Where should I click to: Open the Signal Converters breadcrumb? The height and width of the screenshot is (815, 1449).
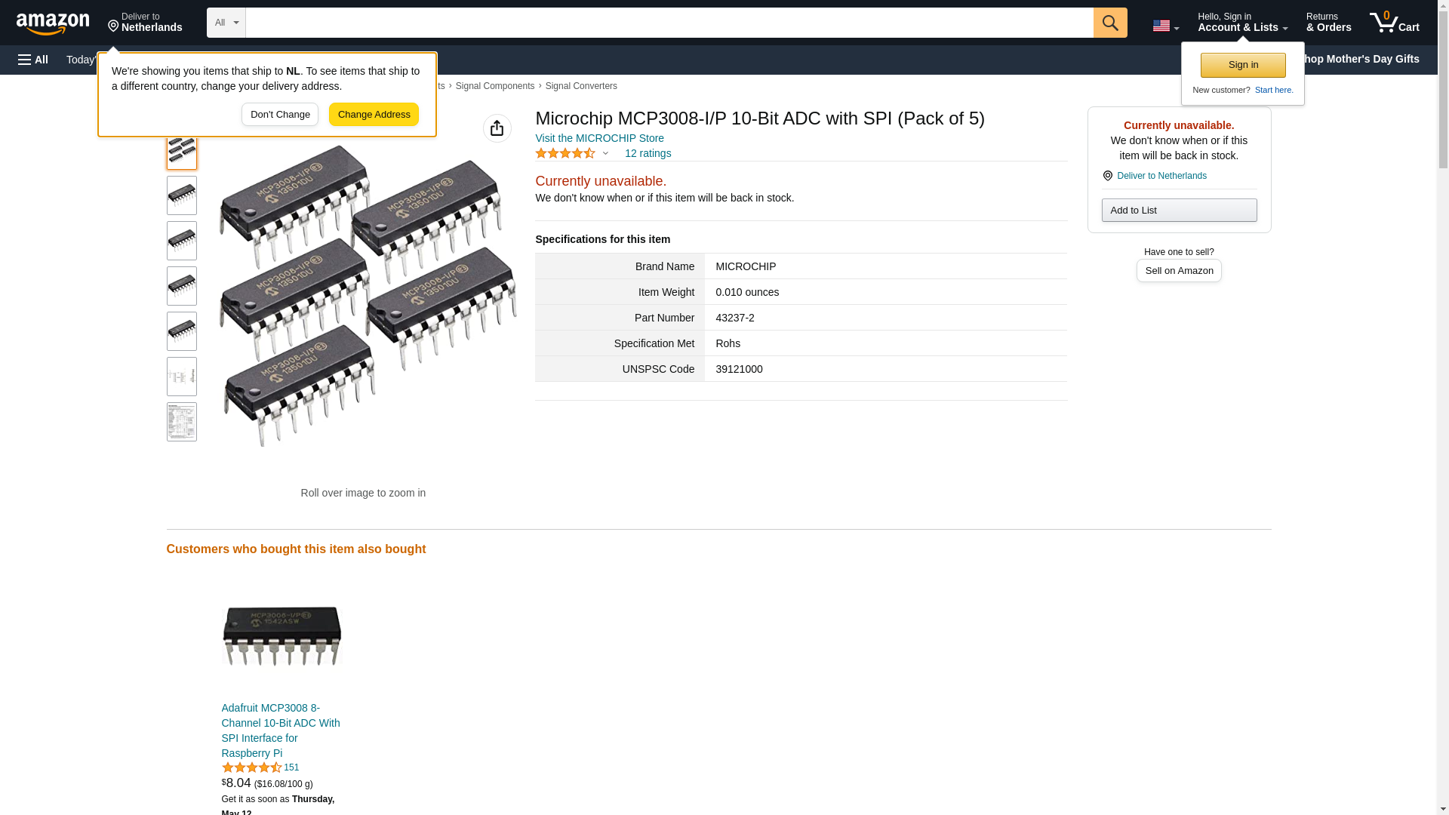pos(581,86)
